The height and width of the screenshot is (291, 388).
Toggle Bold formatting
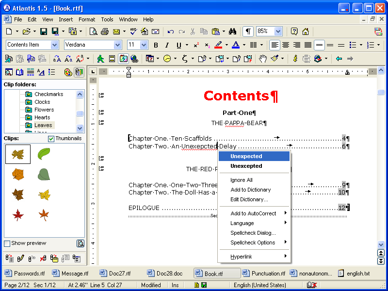156,45
